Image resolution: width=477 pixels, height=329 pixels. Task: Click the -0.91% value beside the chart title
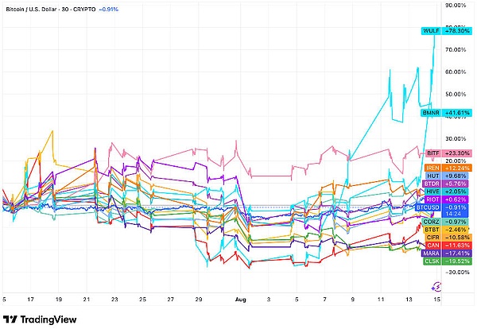coord(109,10)
